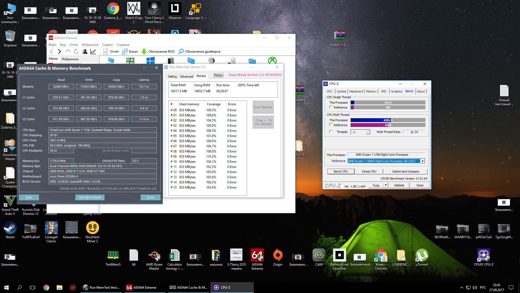This screenshot has width=520, height=293.
Task: Enable the Single Thread Reference checkbox
Action: click(x=331, y=107)
